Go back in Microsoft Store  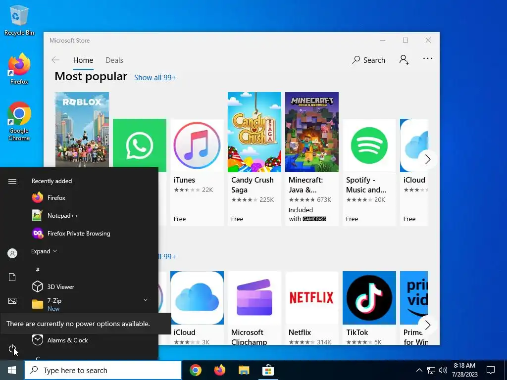pos(55,60)
